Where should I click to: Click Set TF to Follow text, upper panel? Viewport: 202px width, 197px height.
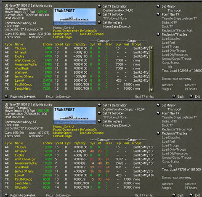tap(113, 14)
